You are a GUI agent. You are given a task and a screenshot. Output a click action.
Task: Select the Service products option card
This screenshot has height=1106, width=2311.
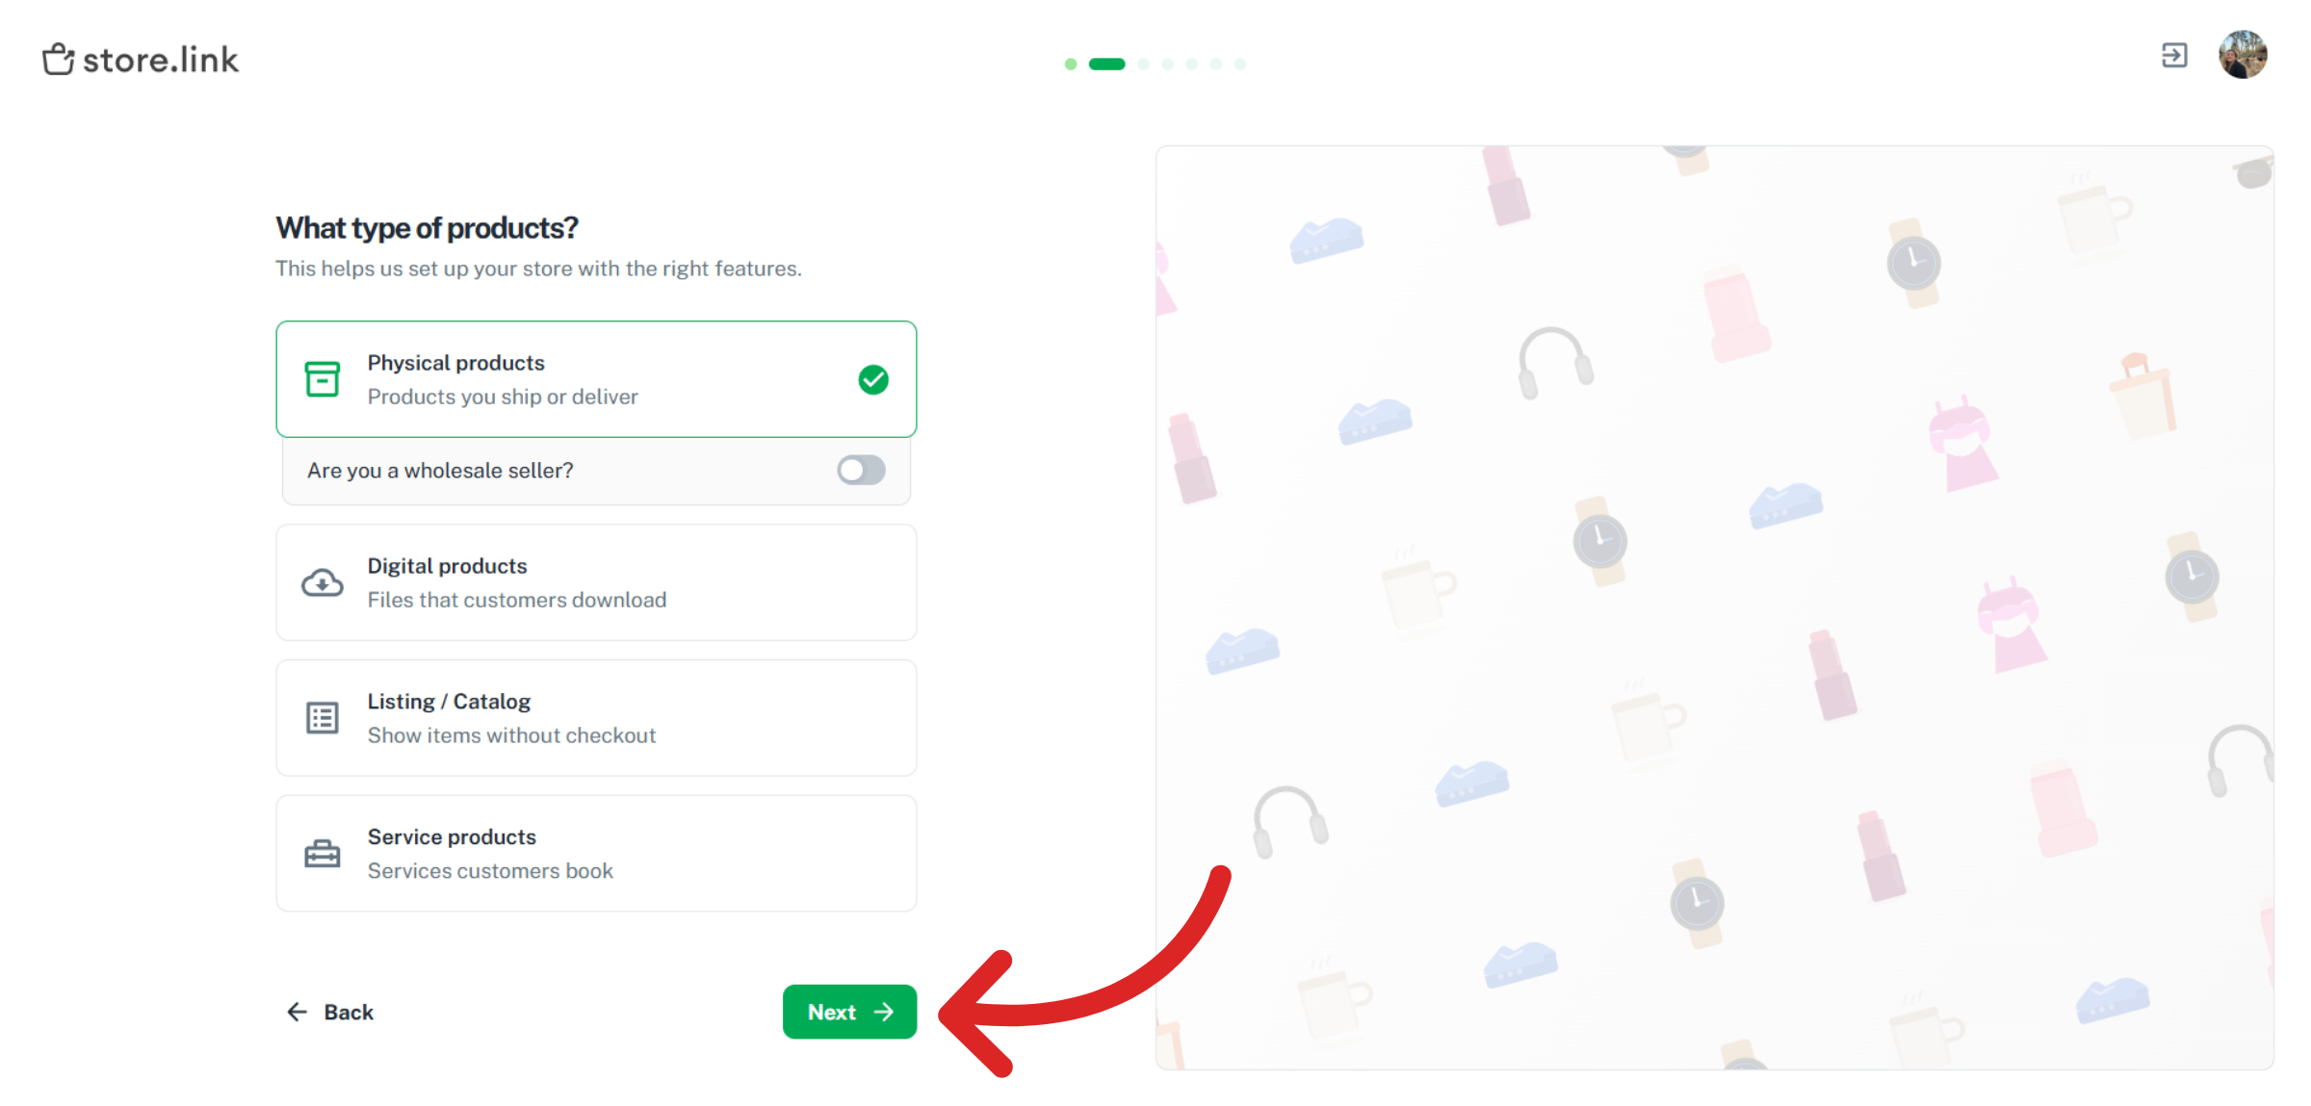pos(595,853)
